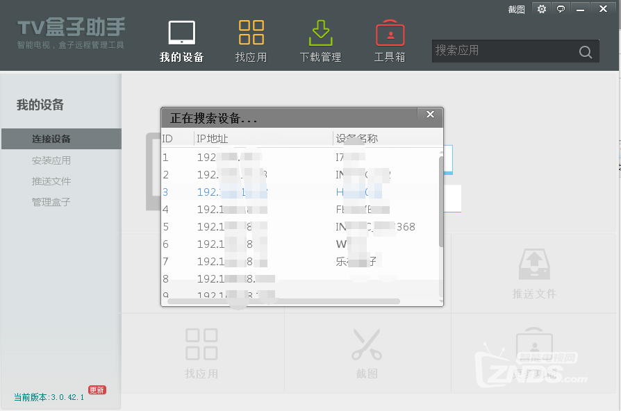621x411 pixels.
Task: Select device row with ID 1
Action: coord(300,157)
